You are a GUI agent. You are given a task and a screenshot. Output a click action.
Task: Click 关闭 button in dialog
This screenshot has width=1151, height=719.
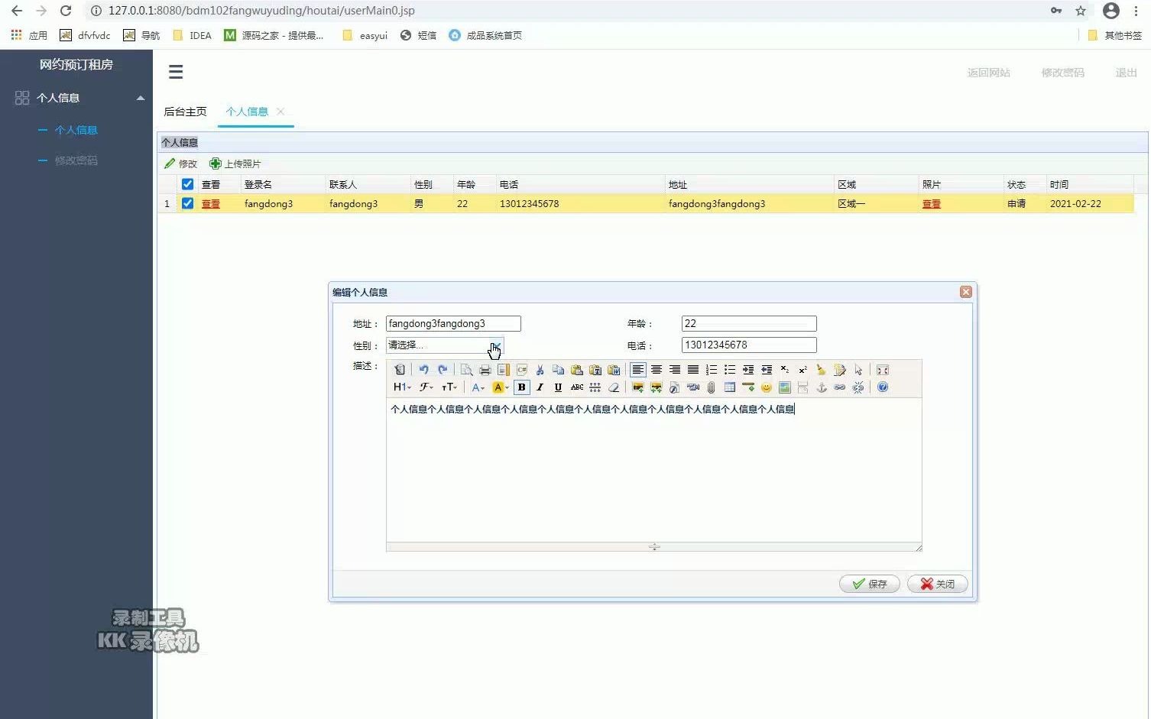(x=938, y=584)
